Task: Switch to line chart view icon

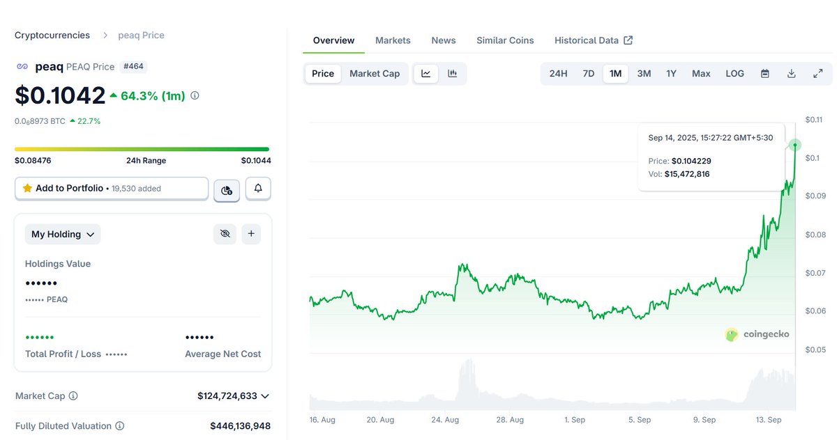Action: pyautogui.click(x=426, y=73)
